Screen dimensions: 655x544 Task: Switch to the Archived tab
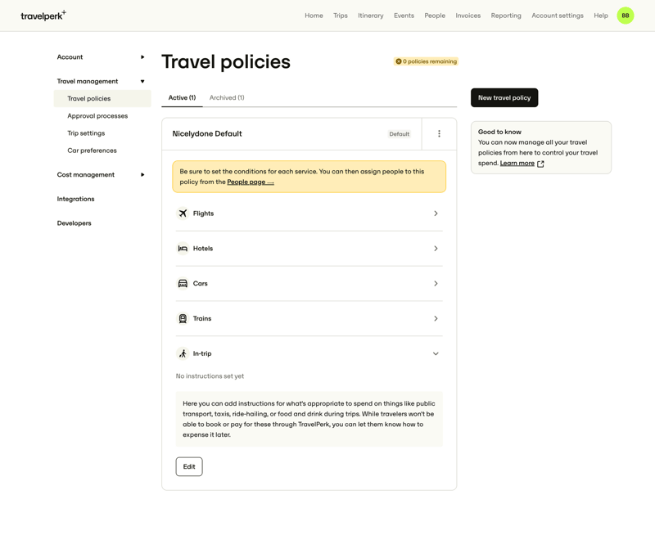(x=226, y=97)
